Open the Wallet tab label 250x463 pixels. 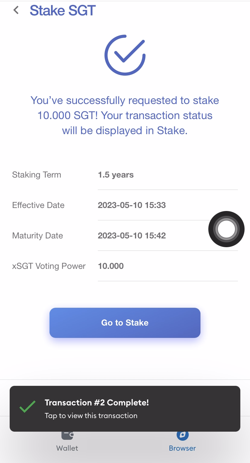pyautogui.click(x=67, y=448)
